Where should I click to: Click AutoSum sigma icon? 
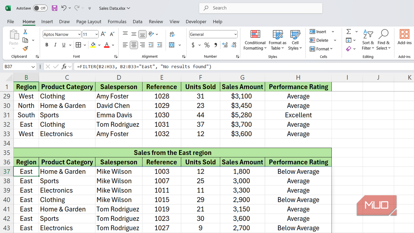pos(349,31)
